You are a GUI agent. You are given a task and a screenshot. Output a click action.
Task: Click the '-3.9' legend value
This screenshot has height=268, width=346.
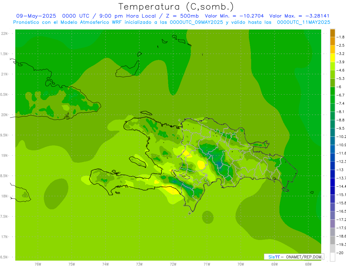(x=341, y=62)
